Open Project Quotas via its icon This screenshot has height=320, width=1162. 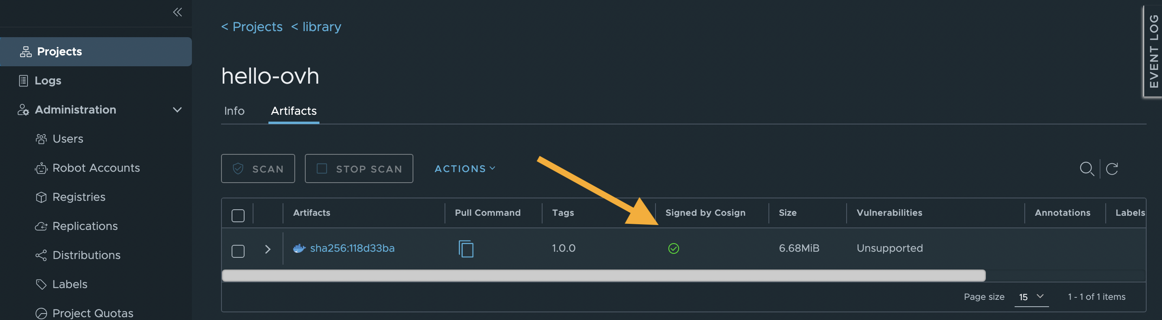click(x=41, y=312)
